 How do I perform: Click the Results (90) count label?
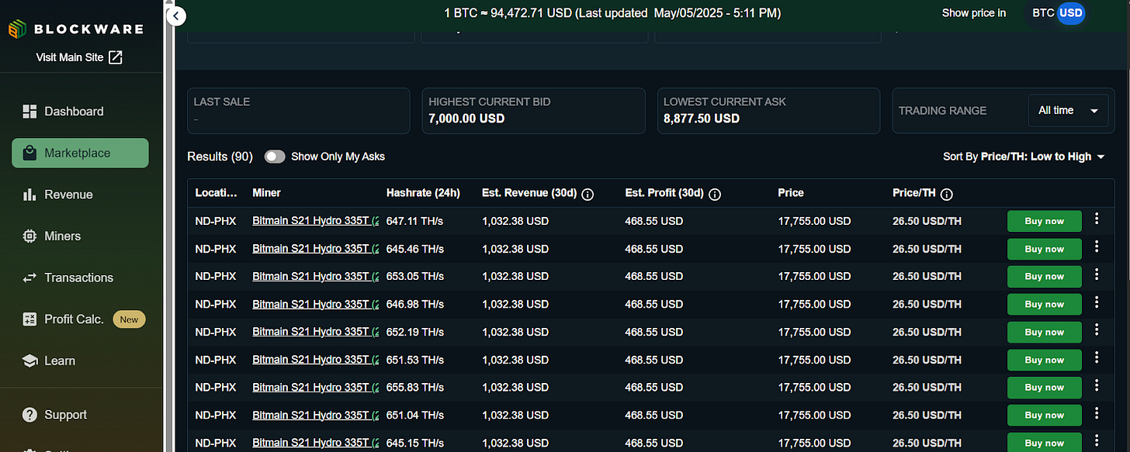[220, 157]
